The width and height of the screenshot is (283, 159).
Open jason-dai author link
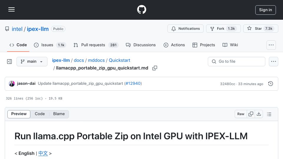(26, 83)
